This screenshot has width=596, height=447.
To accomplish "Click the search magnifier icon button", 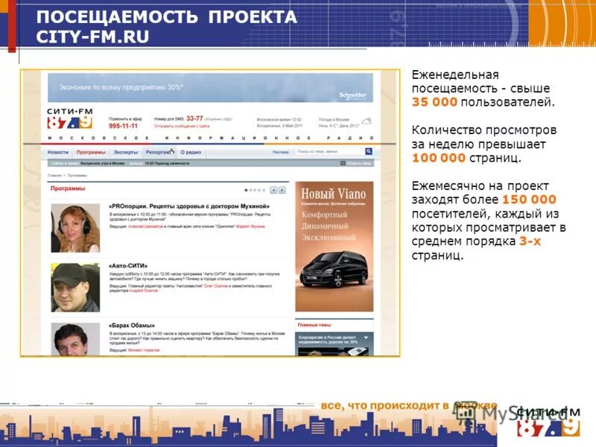I will click(x=368, y=152).
